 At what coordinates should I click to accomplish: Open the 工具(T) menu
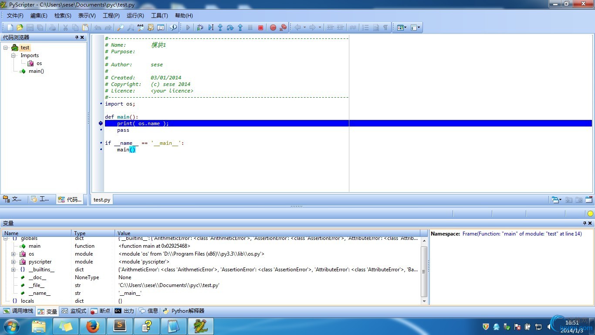pos(159,15)
